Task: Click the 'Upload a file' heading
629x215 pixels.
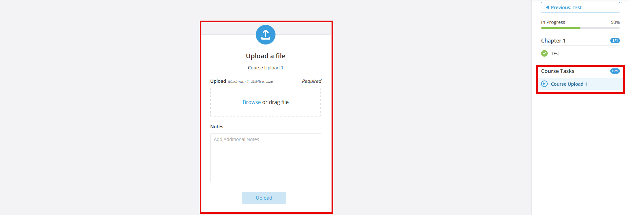Action: tap(265, 56)
